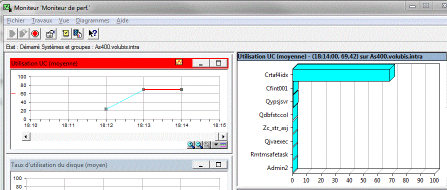Screen dimensions: 447x190
Task: Click the yellow checklist toolbar icon
Action: [x=65, y=33]
